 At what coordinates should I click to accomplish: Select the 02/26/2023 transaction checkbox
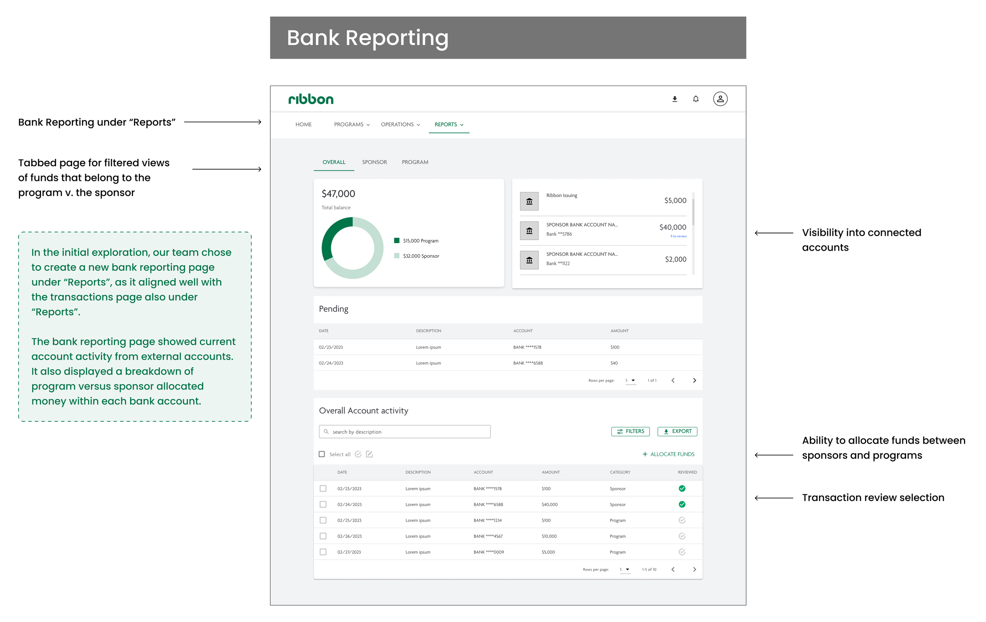[x=323, y=536]
